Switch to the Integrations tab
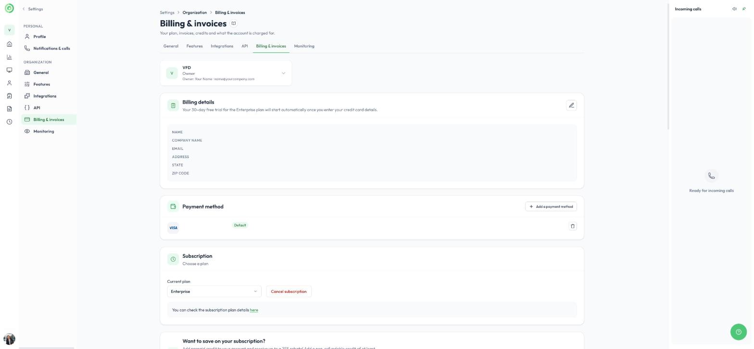 [222, 46]
